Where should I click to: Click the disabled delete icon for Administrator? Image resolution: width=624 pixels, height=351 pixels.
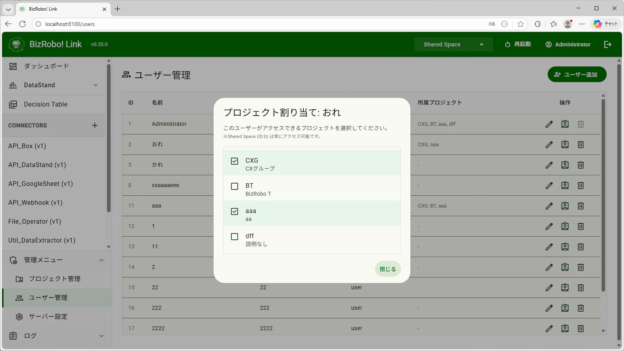(581, 124)
